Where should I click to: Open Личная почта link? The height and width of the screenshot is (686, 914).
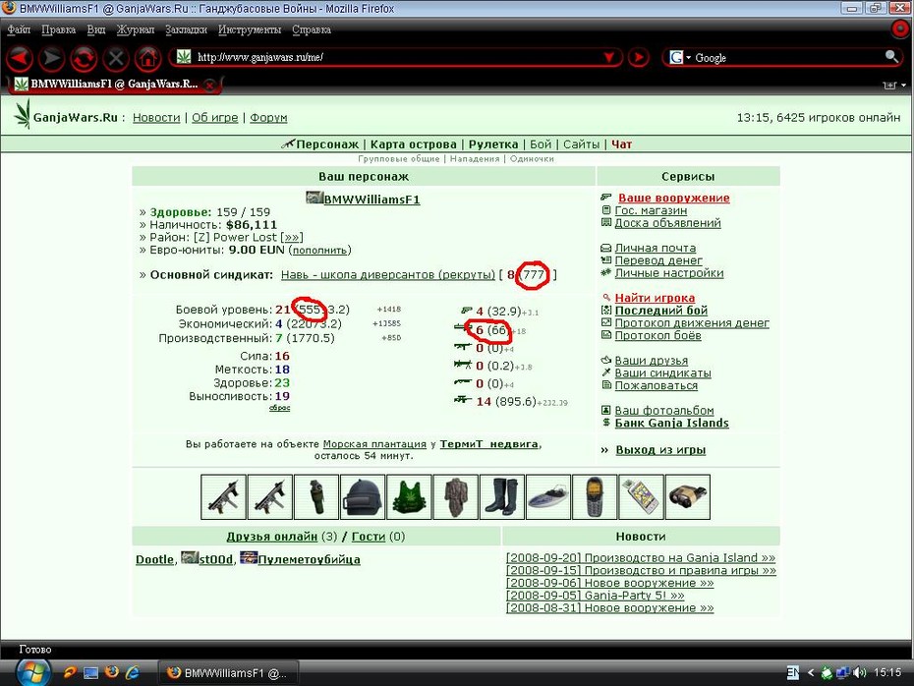tap(656, 249)
